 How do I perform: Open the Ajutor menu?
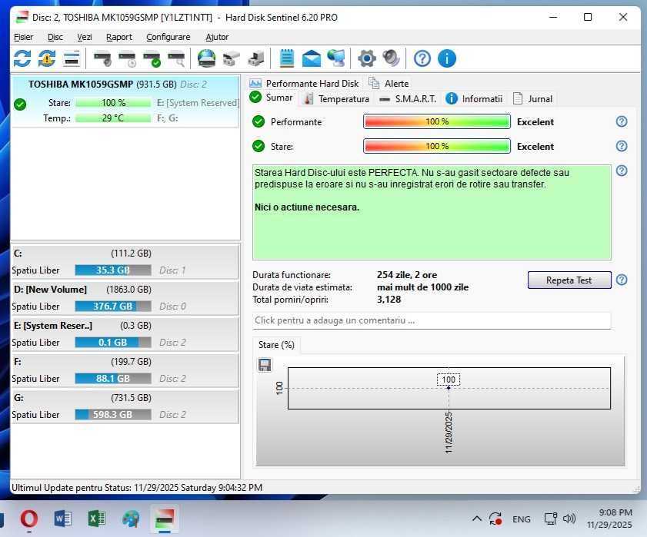[x=217, y=37]
